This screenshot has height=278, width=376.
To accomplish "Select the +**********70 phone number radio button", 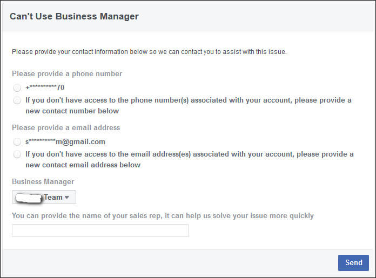I will pos(17,87).
